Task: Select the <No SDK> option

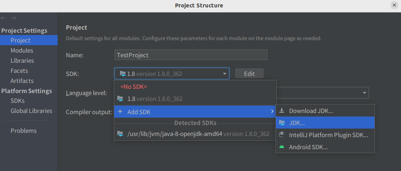Action: 195,86
